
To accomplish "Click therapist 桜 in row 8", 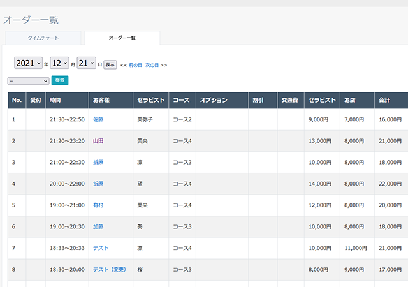I will (x=140, y=270).
